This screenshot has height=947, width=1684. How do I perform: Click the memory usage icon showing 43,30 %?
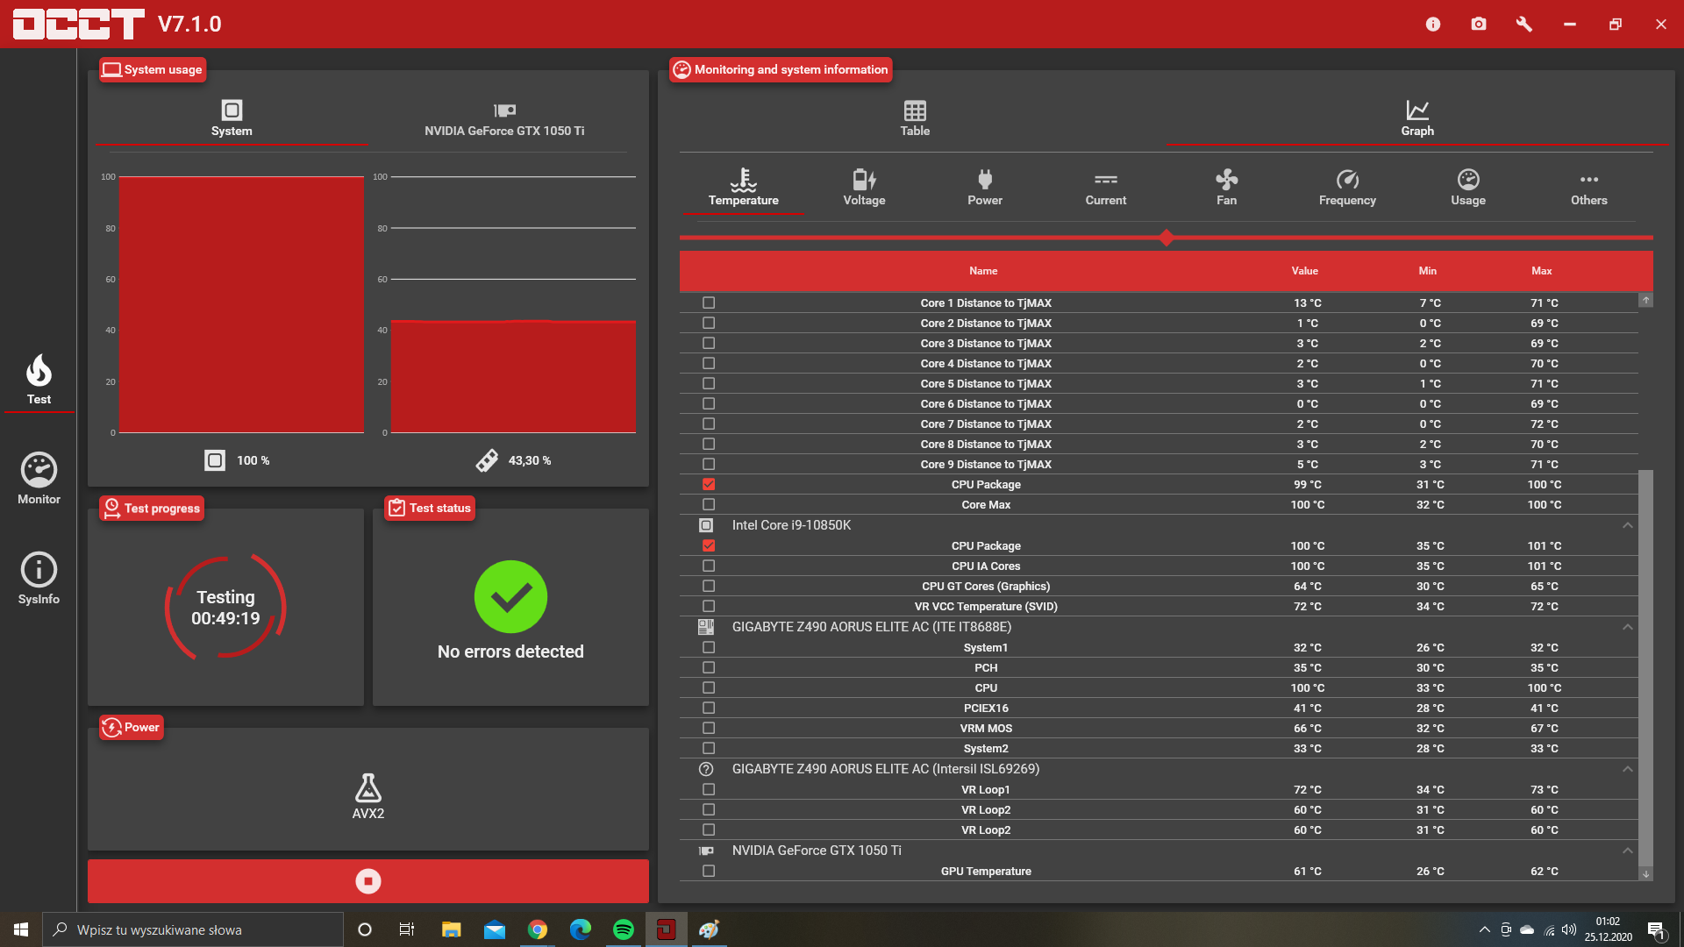[x=487, y=460]
